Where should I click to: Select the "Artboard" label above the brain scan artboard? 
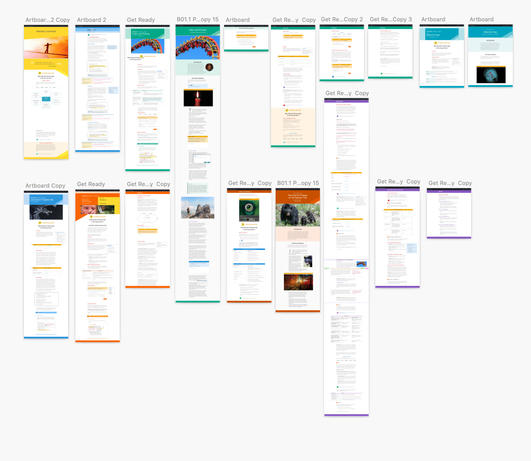coord(482,20)
